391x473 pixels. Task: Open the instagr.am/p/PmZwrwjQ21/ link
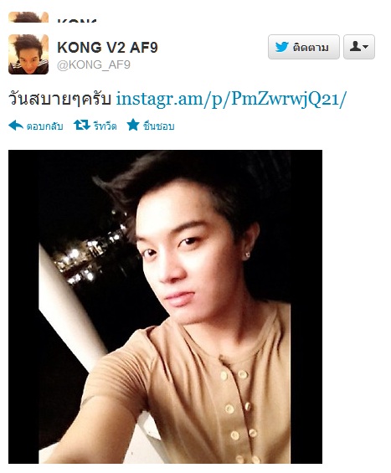click(x=231, y=99)
